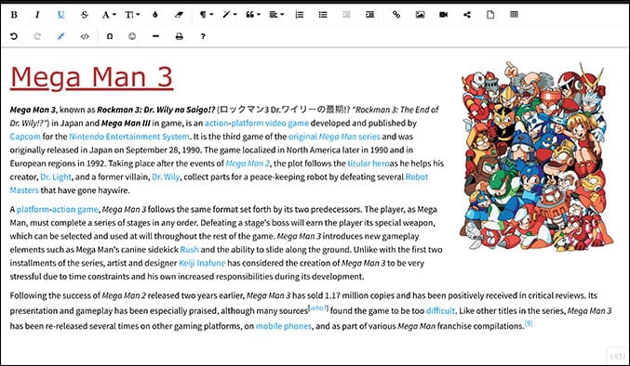This screenshot has width=630, height=366.
Task: Expand the paragraph format dropdown
Action: [x=206, y=15]
